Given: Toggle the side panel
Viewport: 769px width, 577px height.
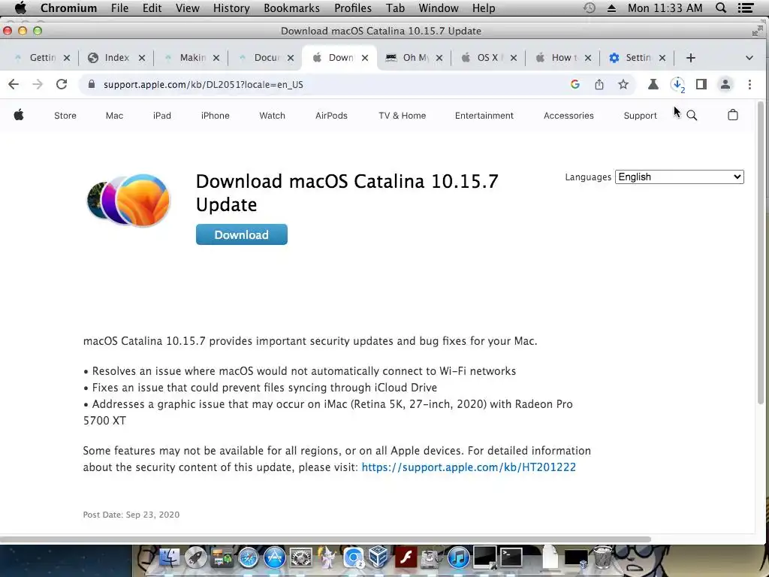Looking at the screenshot, I should coord(701,84).
